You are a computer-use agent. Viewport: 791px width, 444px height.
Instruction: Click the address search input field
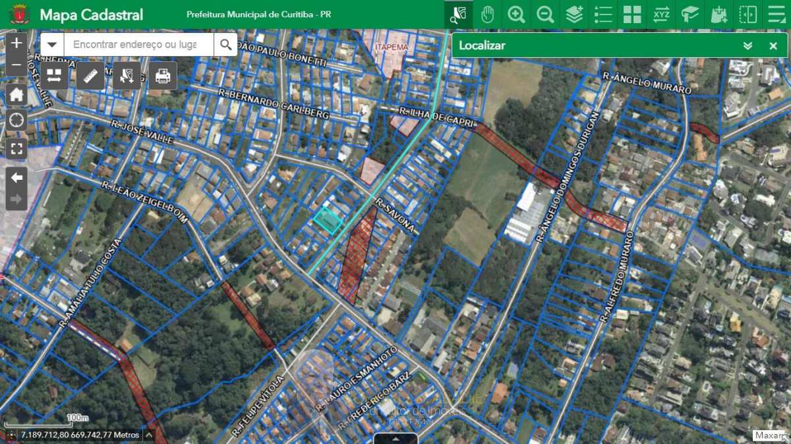[138, 45]
